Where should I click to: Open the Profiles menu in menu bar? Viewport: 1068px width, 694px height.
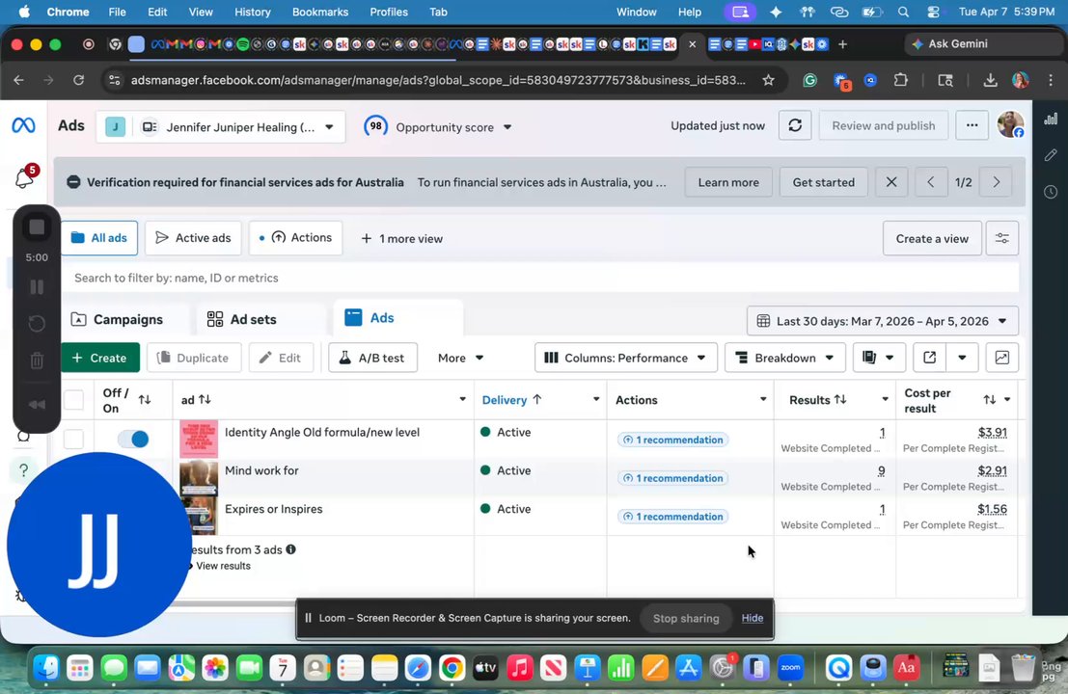tap(388, 12)
